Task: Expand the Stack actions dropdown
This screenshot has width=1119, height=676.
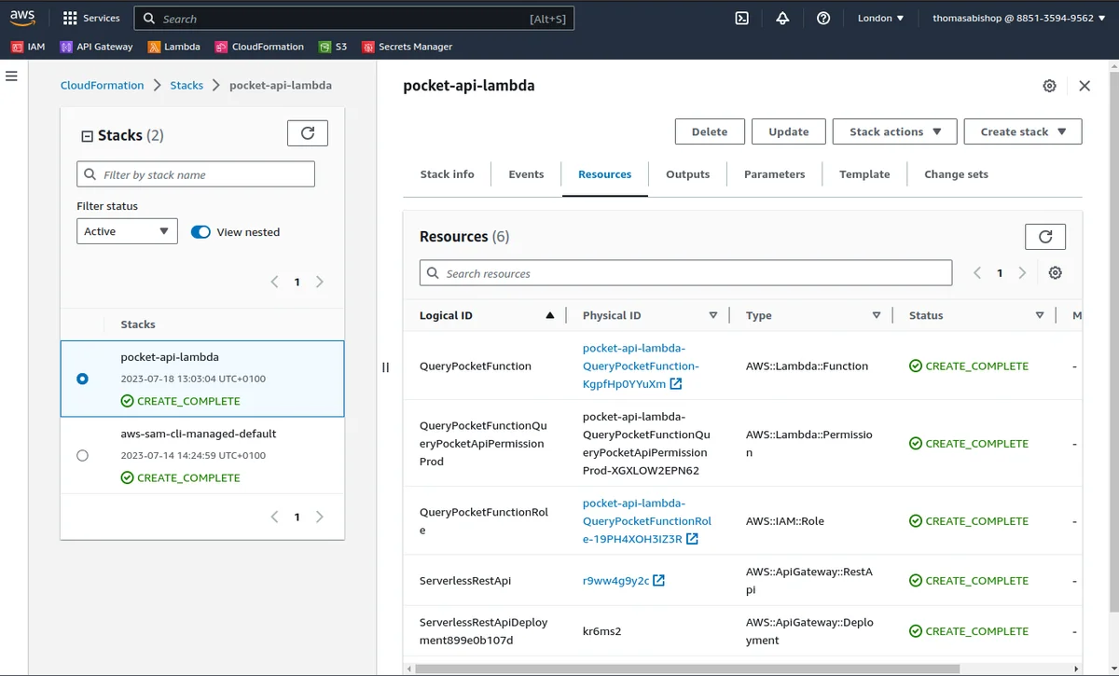Action: 894,131
